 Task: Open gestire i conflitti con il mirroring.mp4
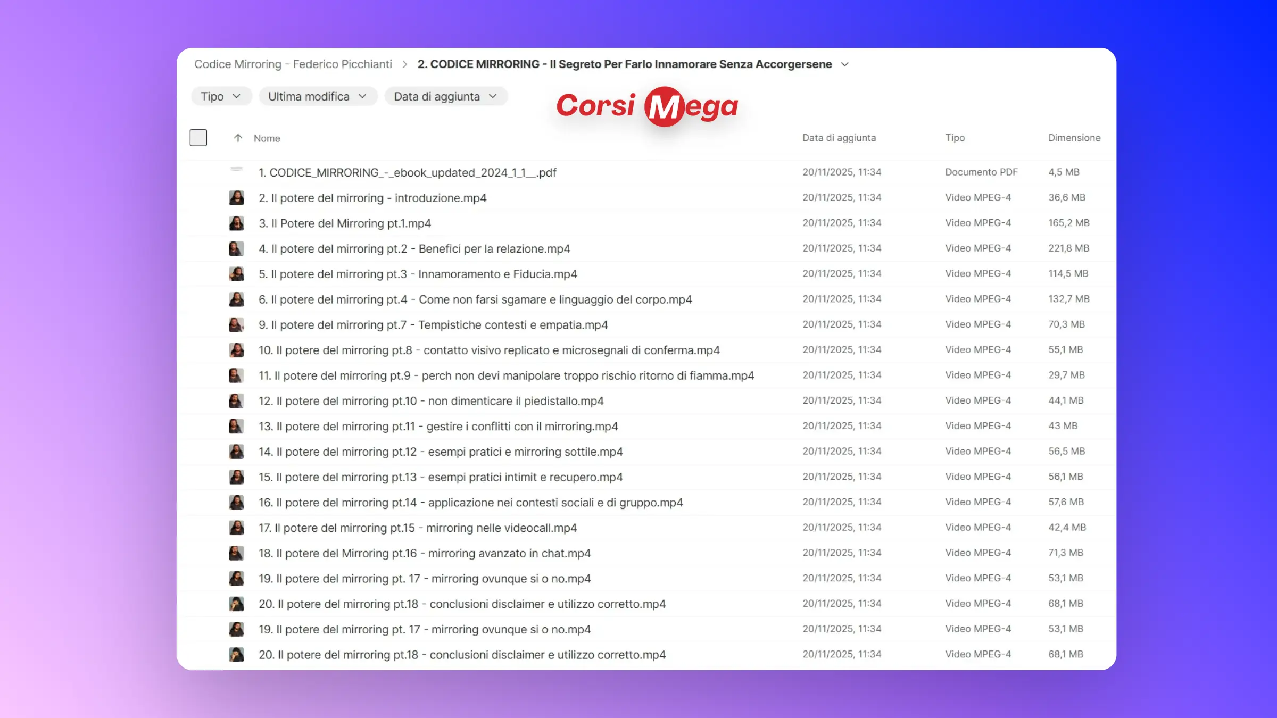(438, 427)
